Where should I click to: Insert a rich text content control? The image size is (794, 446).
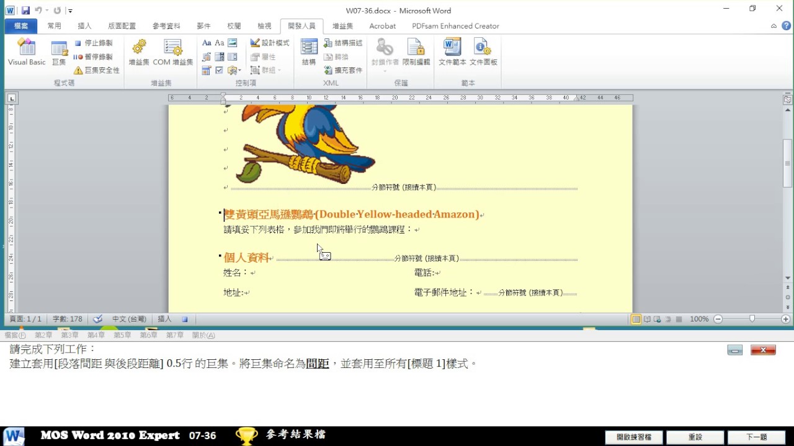(207, 43)
